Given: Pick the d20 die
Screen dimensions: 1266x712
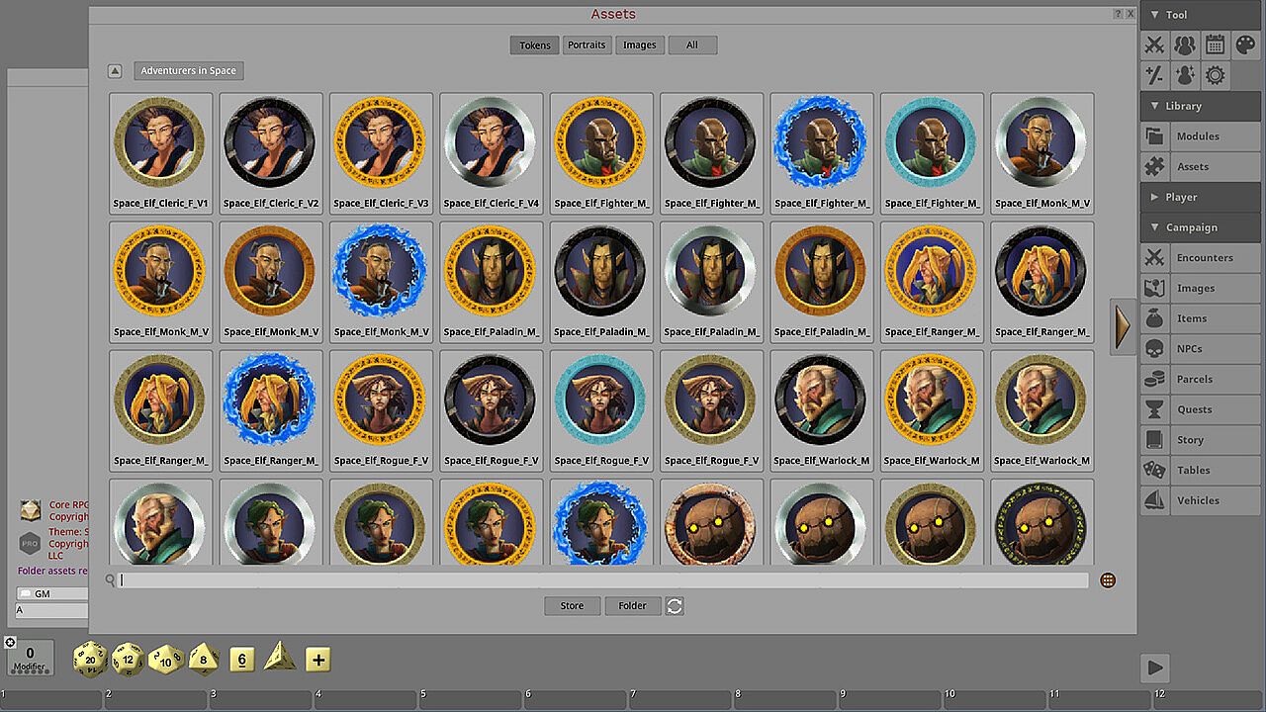Looking at the screenshot, I should click(91, 659).
